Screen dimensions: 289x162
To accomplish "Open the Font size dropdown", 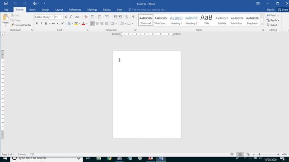I will (x=62, y=17).
